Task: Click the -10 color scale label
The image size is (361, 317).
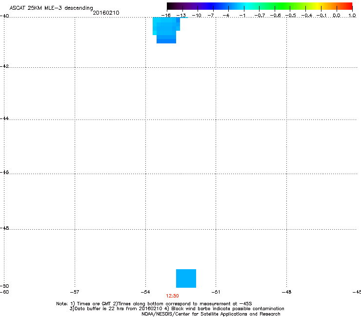Action: point(197,16)
